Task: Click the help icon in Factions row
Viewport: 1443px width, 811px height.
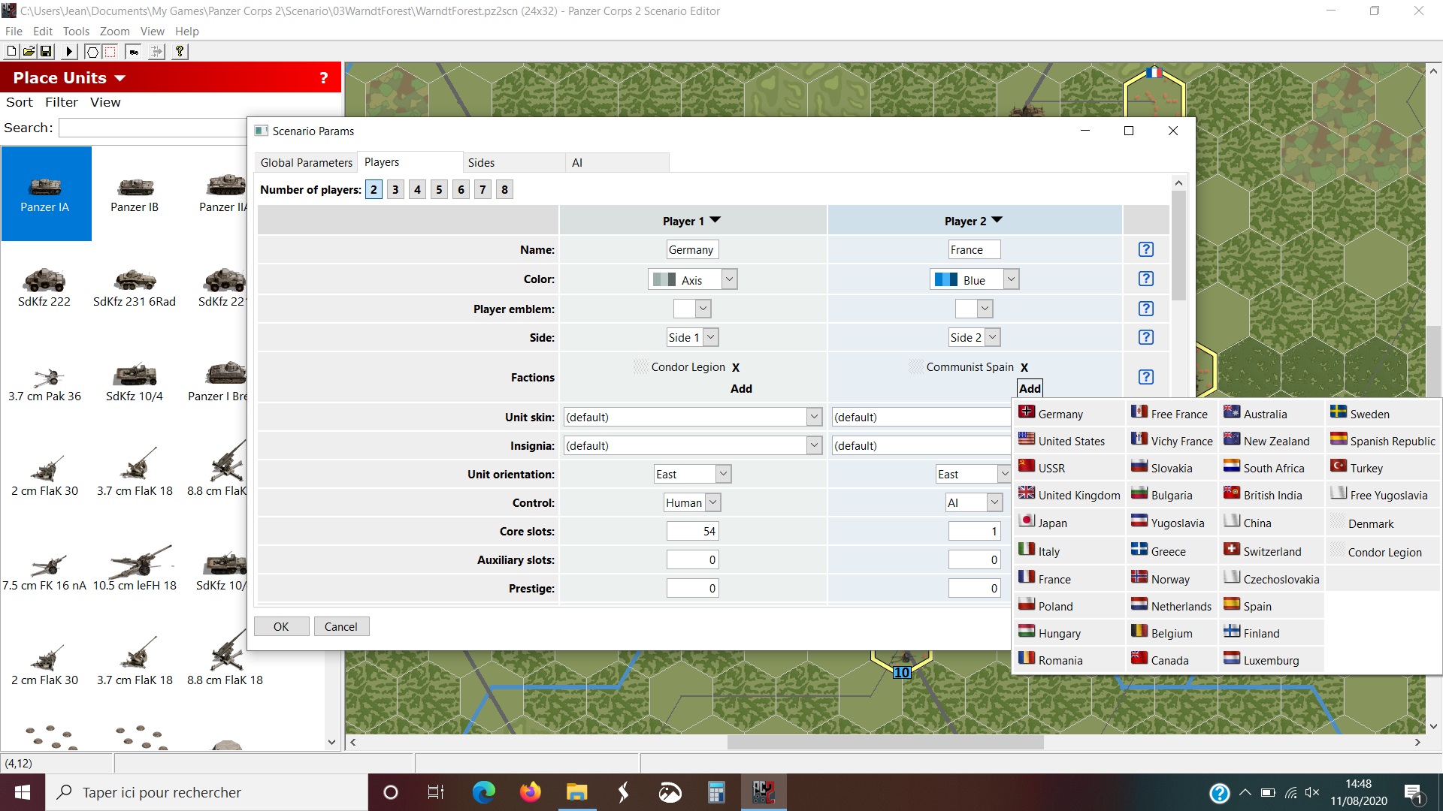Action: 1145,377
